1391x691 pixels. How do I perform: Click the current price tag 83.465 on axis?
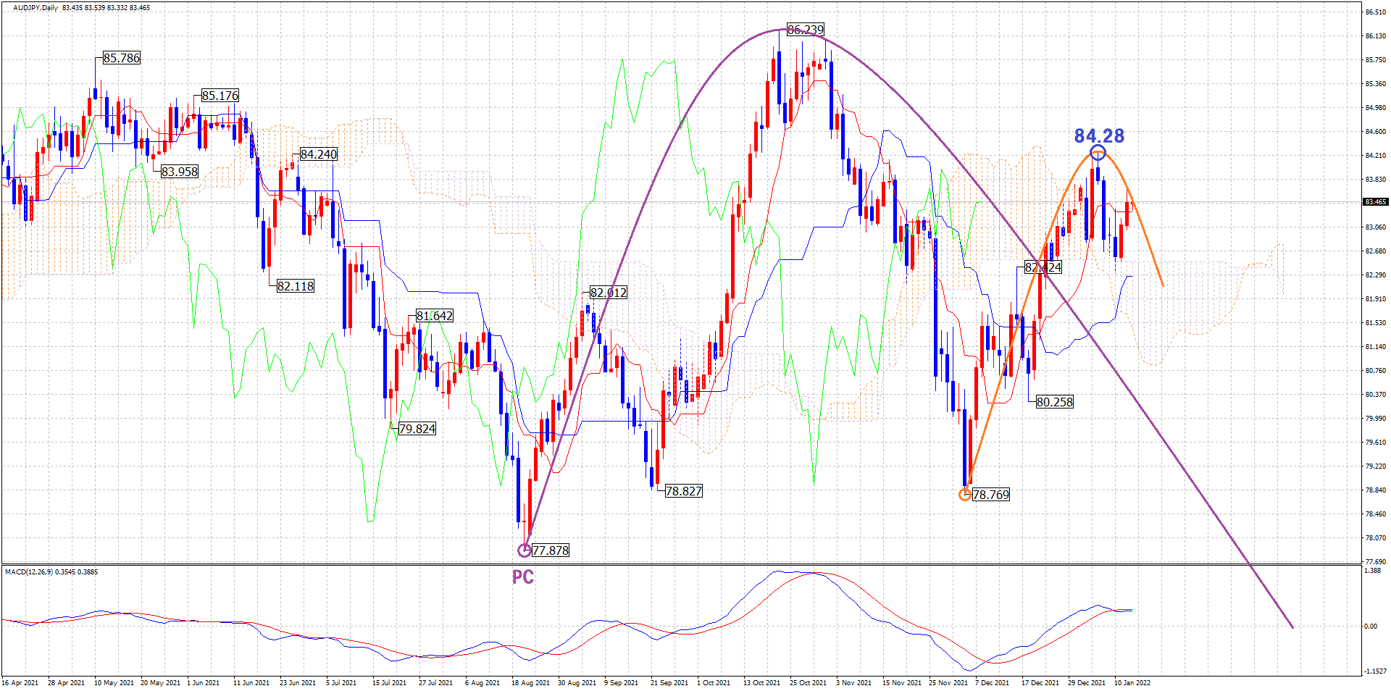pos(1375,202)
